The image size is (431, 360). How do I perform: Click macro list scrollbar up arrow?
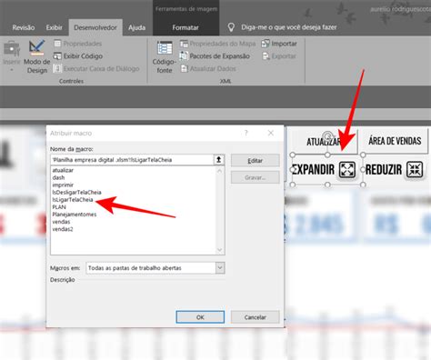220,171
